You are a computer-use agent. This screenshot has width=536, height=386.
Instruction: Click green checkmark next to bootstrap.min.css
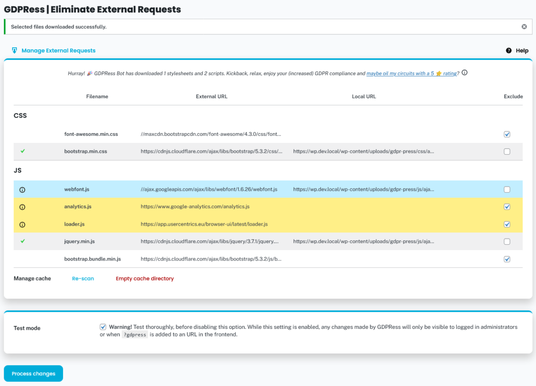(23, 151)
